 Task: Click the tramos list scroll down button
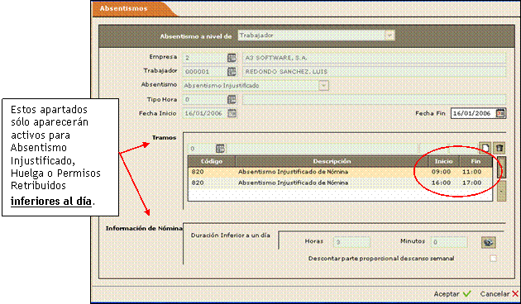pos(501,191)
